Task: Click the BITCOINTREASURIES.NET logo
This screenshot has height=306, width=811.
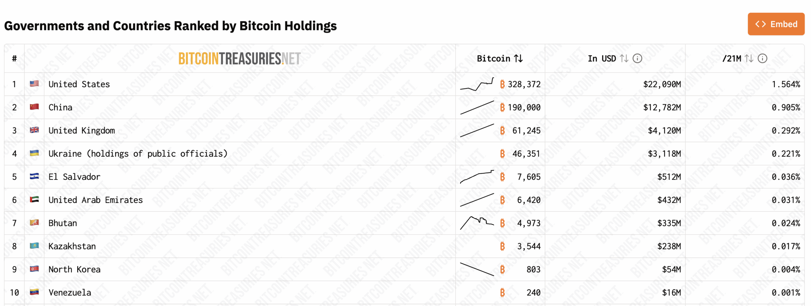Action: 239,58
